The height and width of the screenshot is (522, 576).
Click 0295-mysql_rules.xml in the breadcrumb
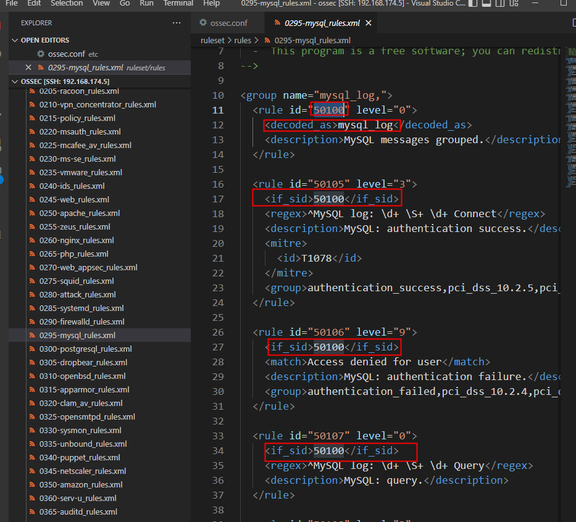click(312, 40)
